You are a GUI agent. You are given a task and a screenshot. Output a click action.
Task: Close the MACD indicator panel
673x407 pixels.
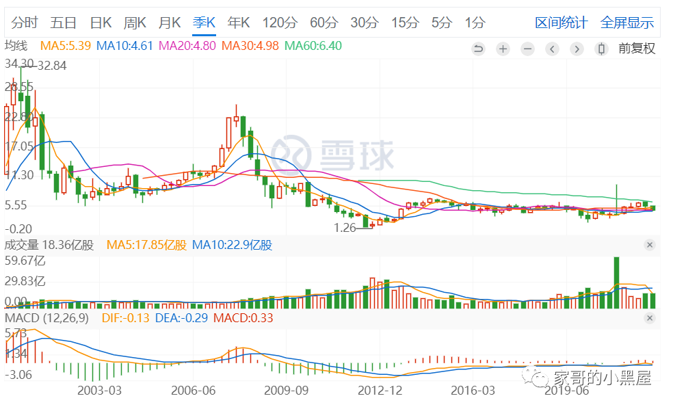650,317
